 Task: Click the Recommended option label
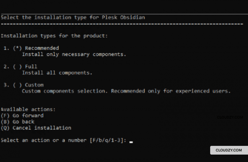[42, 48]
